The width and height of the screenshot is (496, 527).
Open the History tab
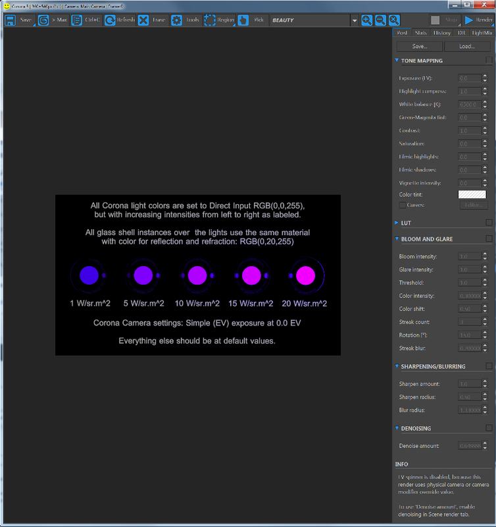click(x=441, y=32)
